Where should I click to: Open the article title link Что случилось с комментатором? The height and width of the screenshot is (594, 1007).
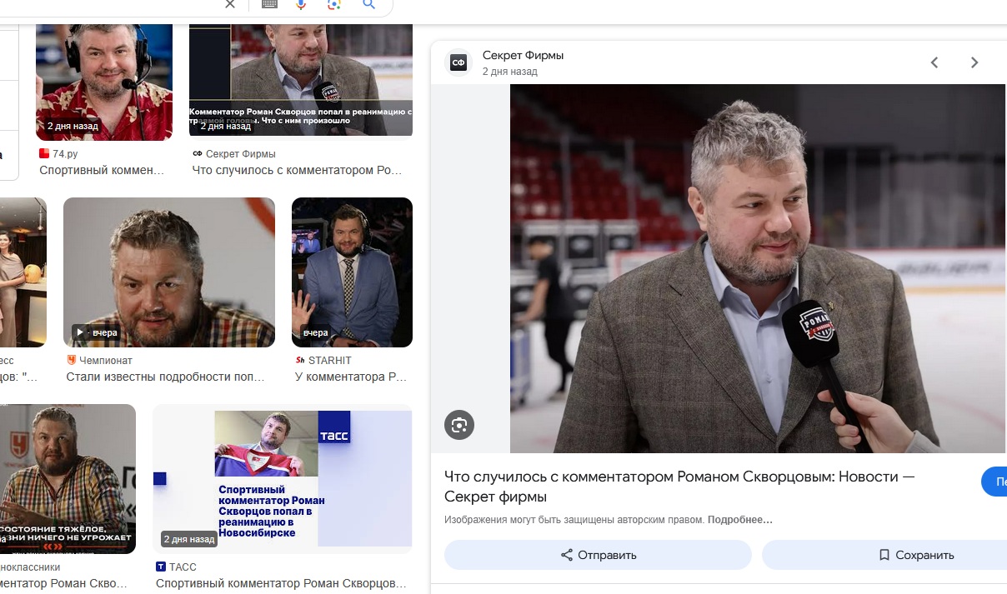(x=679, y=487)
